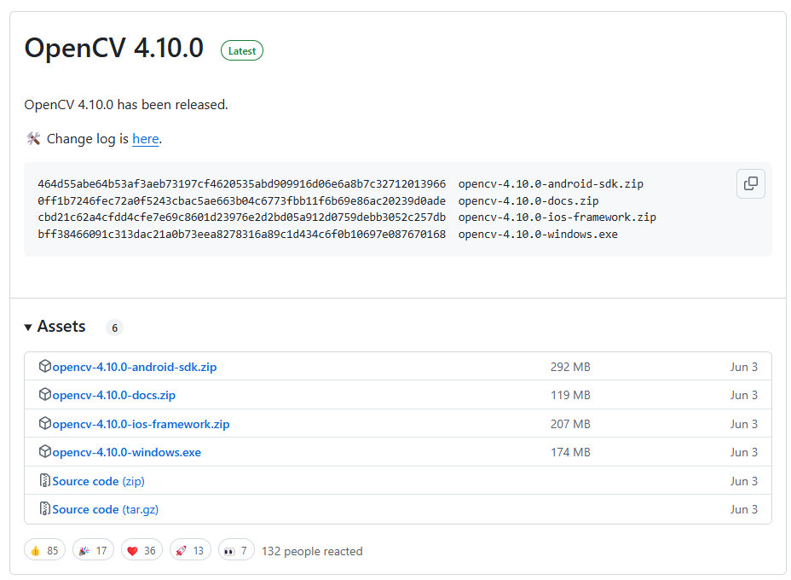The image size is (791, 580).
Task: Click the android-sdk.zip checksum line in code block
Action: [x=340, y=183]
